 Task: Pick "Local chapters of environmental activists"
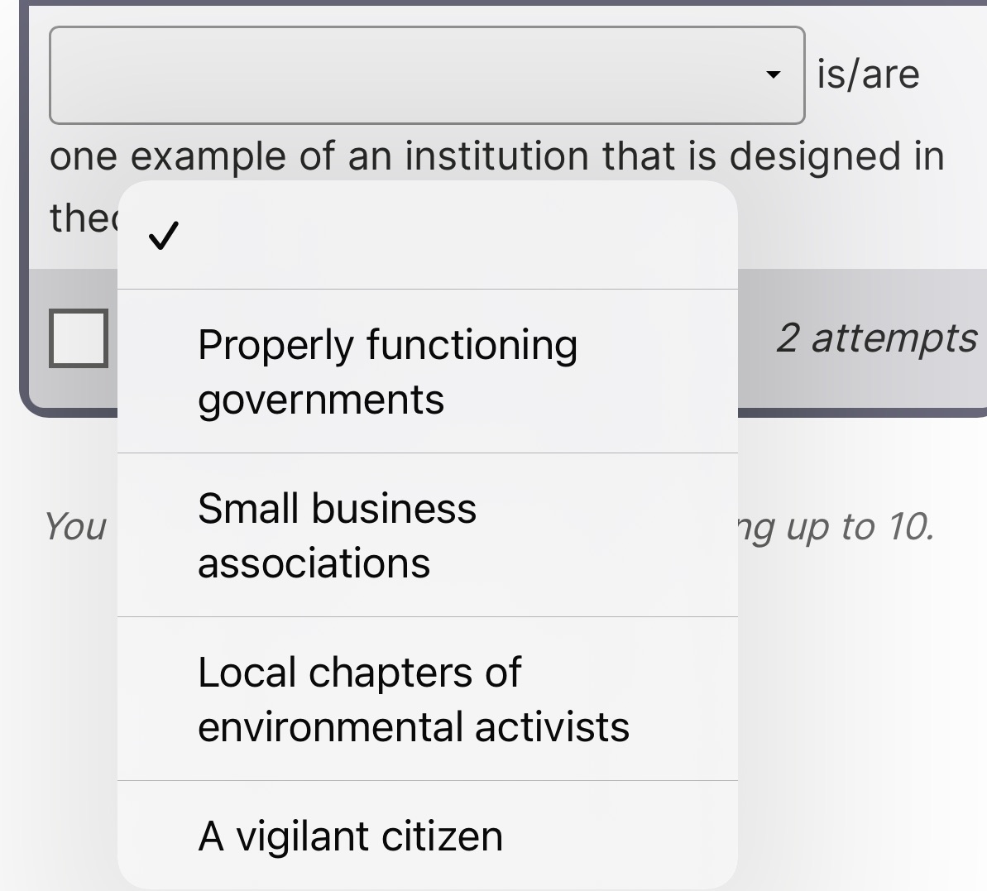tap(413, 699)
